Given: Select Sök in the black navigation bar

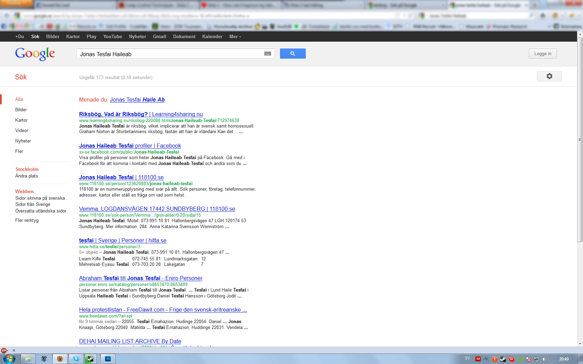Looking at the screenshot, I should (35, 36).
